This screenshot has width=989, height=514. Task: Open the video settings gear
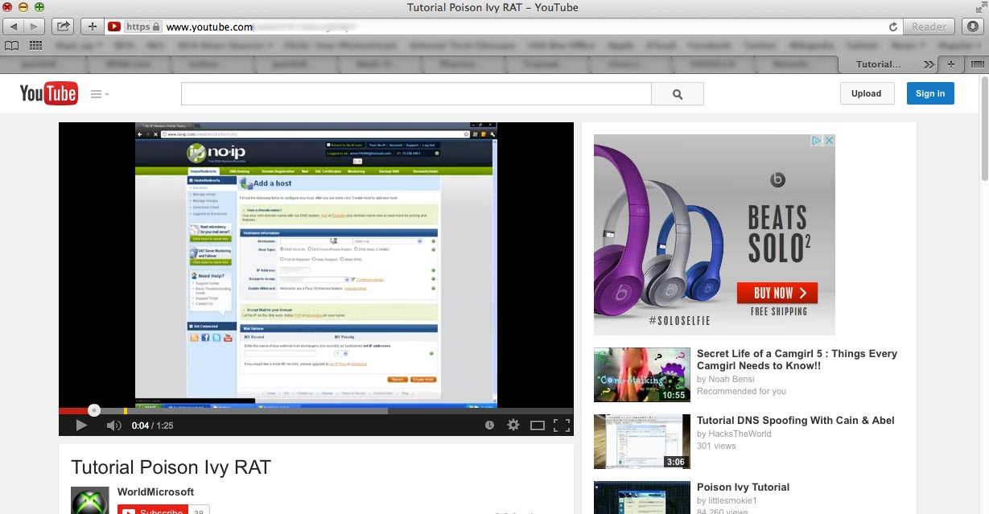(x=513, y=426)
